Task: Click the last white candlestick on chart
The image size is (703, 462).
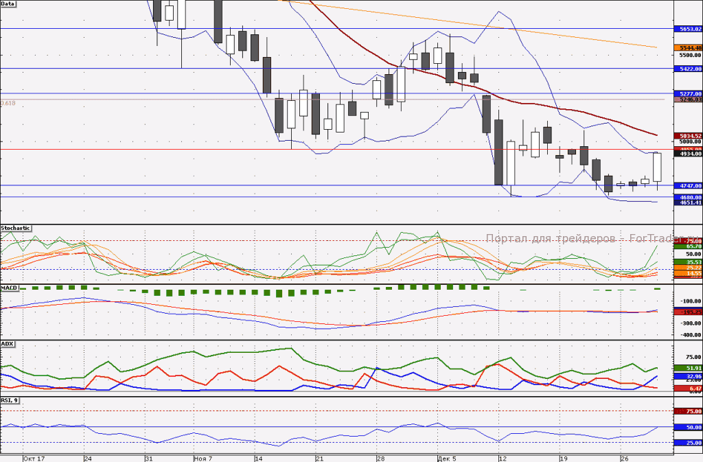Action: pos(657,167)
